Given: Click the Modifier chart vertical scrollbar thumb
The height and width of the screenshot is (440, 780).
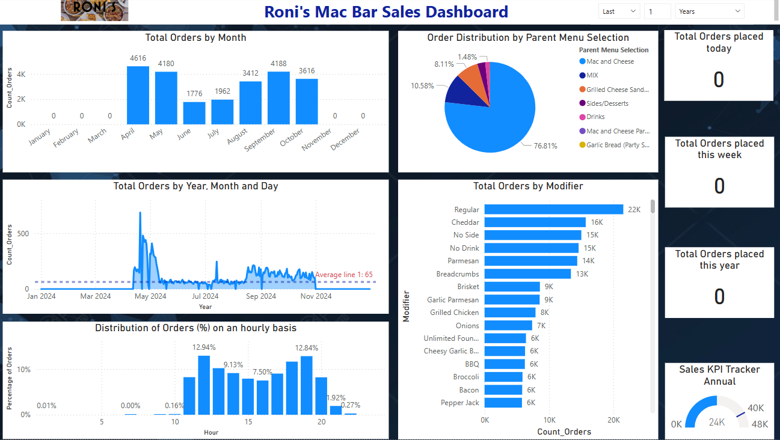Looking at the screenshot, I should click(653, 206).
